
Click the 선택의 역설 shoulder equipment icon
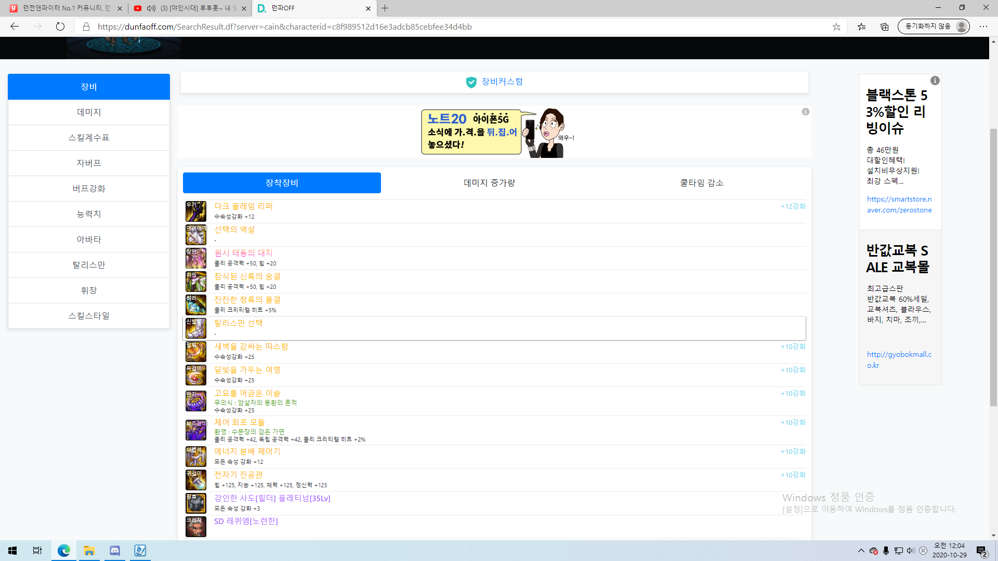pos(196,235)
